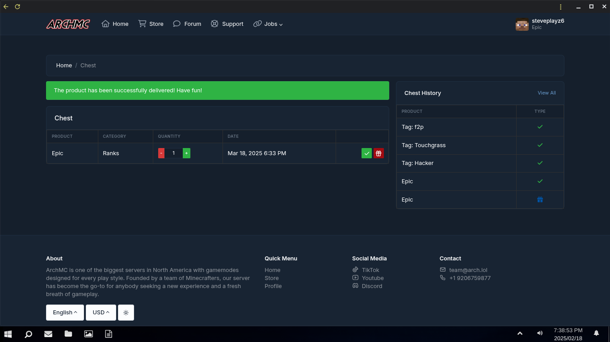Open the English language dropdown
The image size is (610, 342).
65,313
